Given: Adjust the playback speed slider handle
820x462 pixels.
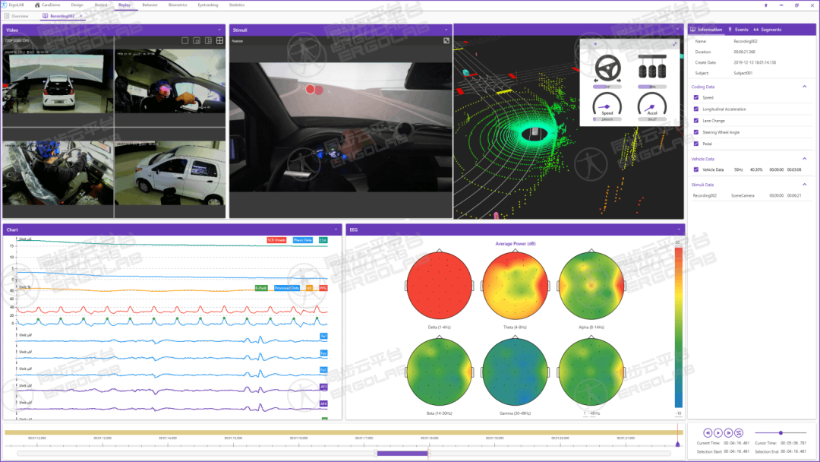Looking at the screenshot, I should (781, 433).
